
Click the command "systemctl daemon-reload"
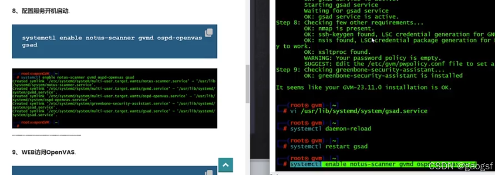pyautogui.click(x=330, y=129)
